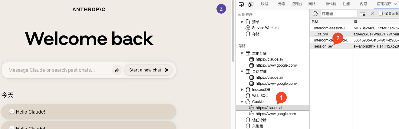
Task: Select the 应用程序 tab
Action: [x=384, y=4]
